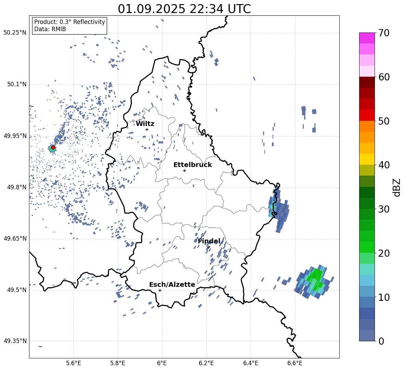Click the Wiltz station cross marker
Image resolution: width=405 pixels, height=370 pixels.
[147, 129]
